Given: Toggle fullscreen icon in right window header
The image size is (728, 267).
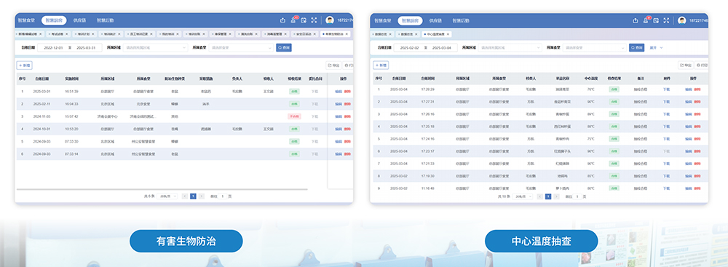Looking at the screenshot, I should tap(667, 20).
